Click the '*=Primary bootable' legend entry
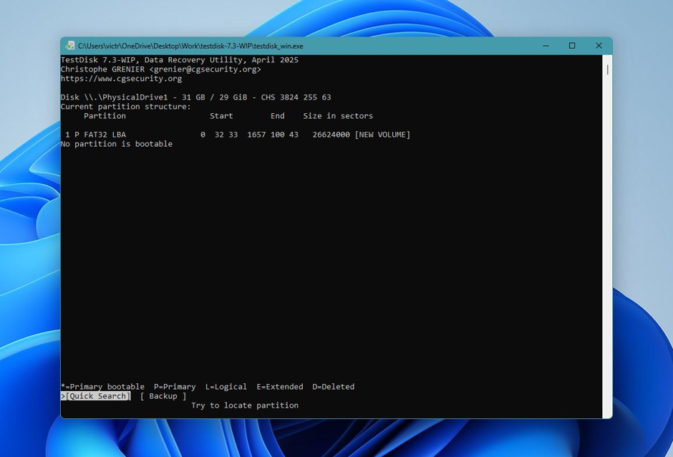The image size is (673, 457). click(x=102, y=387)
